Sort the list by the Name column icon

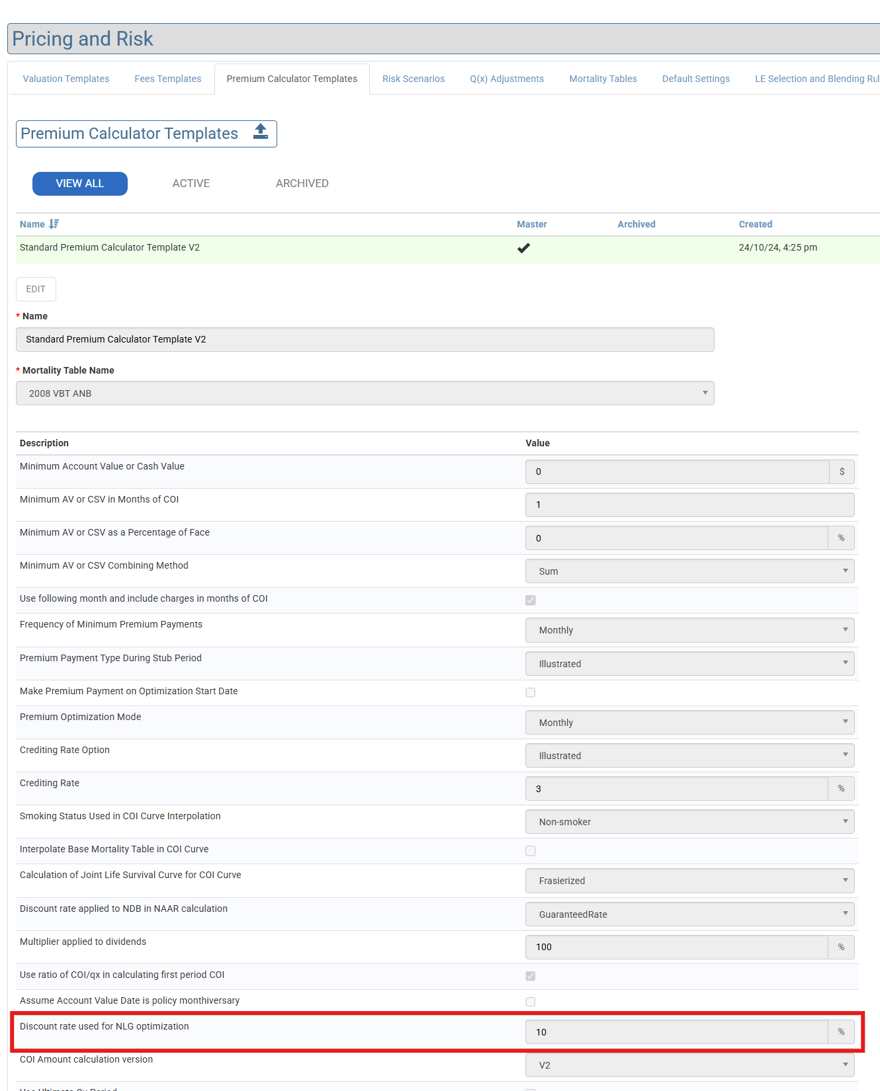[54, 224]
